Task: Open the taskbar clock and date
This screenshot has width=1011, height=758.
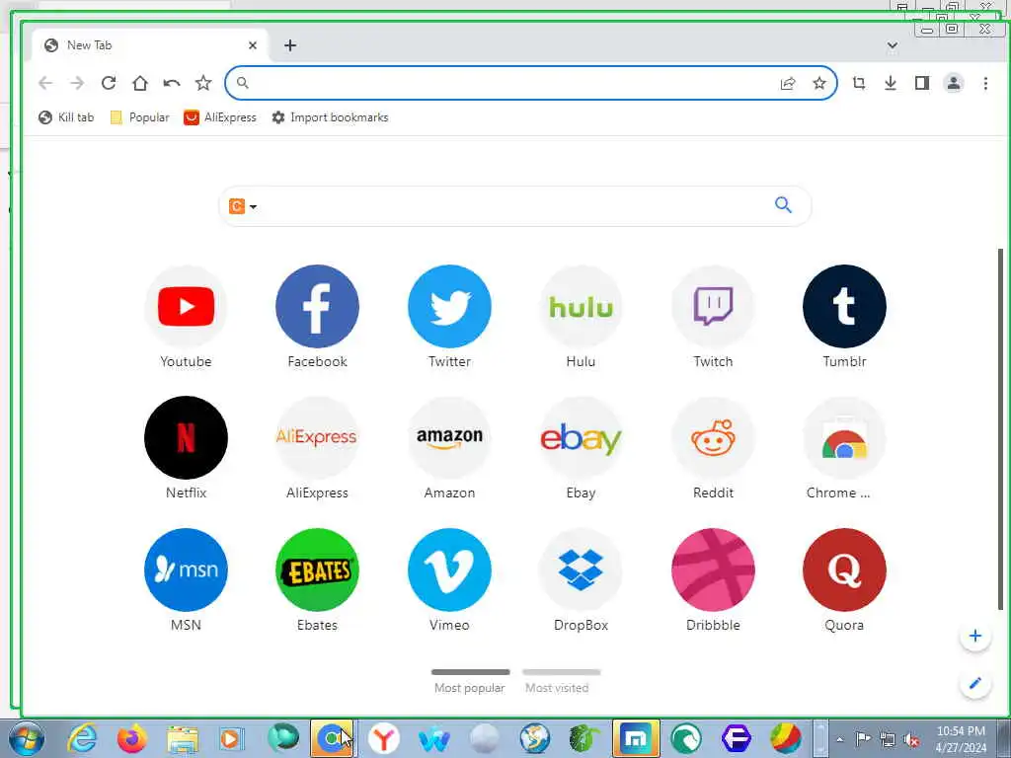Action: 961,739
